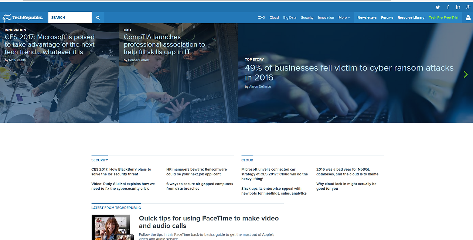The image size is (473, 240).
Task: Open Why cloud lock-in might be good
Action: 346,186
